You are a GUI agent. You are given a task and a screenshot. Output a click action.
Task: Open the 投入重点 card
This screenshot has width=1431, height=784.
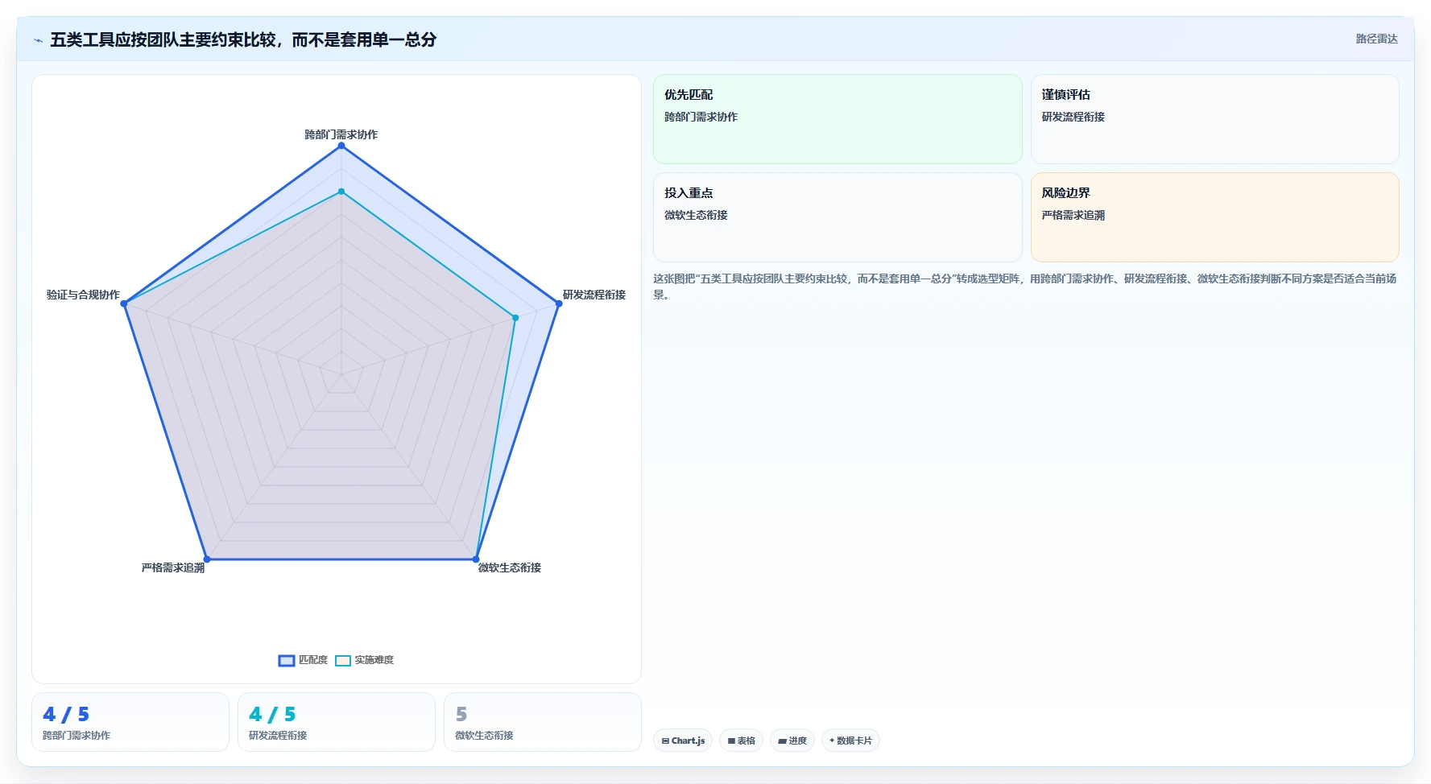tap(838, 217)
